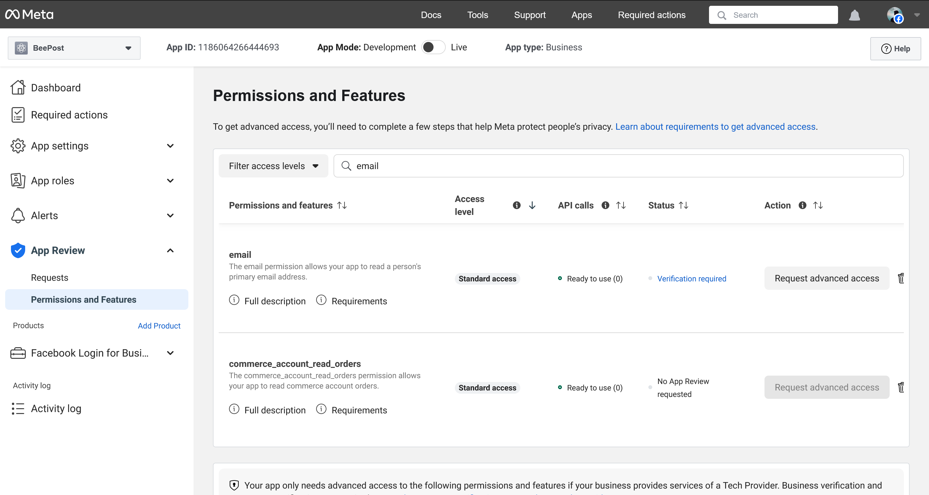This screenshot has height=495, width=929.
Task: Click the Activity log list icon
Action: (x=18, y=409)
